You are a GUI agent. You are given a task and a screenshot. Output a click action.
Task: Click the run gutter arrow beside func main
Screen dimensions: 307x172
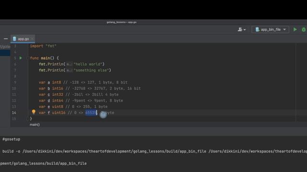pyautogui.click(x=21, y=58)
